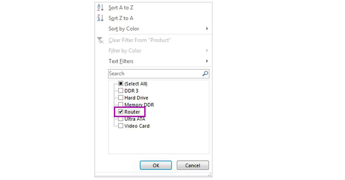Tick the Video Card checkbox
Screen dimensions: 345x180
(x=121, y=126)
